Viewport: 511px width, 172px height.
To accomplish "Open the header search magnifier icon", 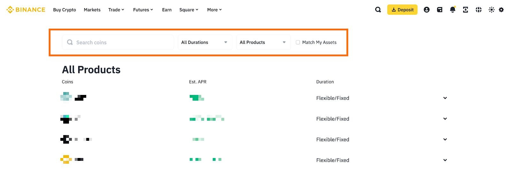I will (378, 10).
